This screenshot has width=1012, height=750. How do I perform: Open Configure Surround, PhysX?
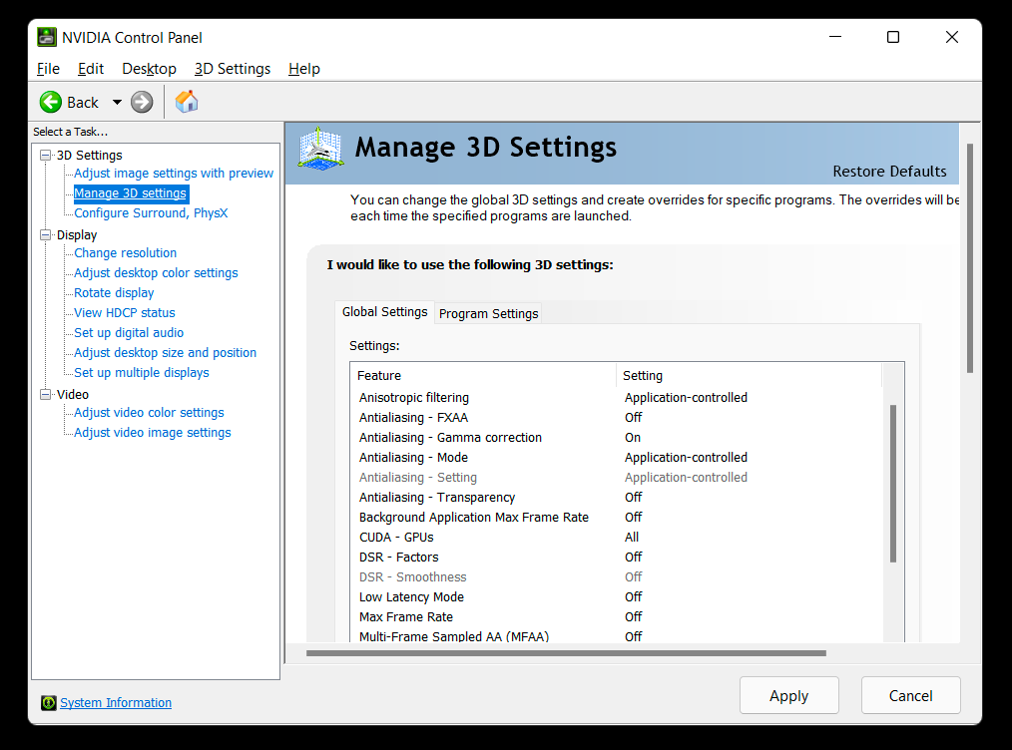pos(151,212)
